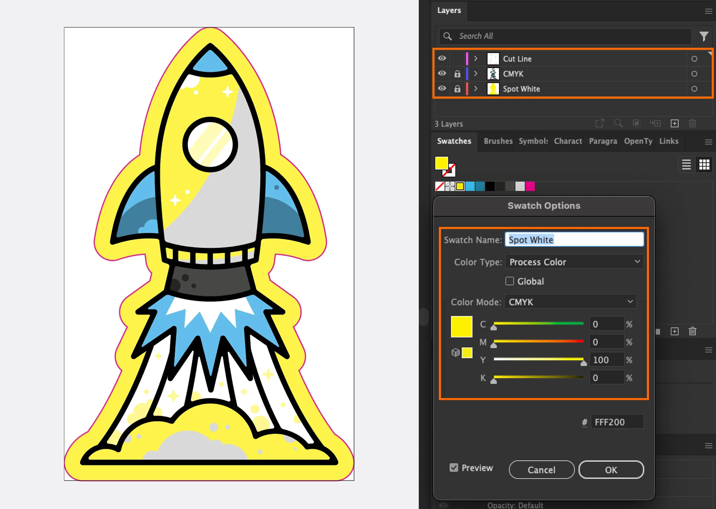
Task: Open the Layers panel hamburger menu
Action: [x=709, y=11]
